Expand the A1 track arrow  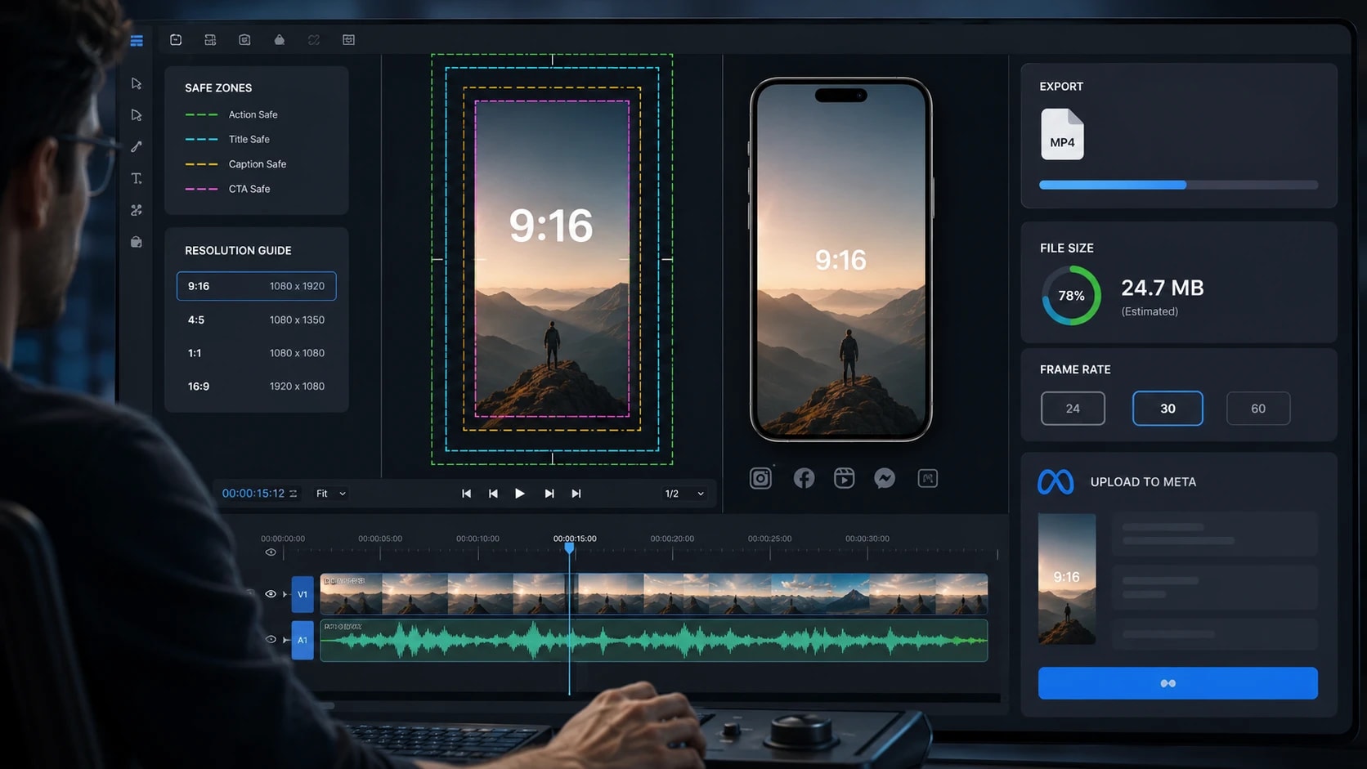(285, 640)
